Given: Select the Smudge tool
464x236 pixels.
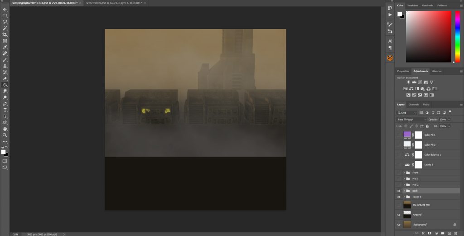Looking at the screenshot, I should tap(5, 92).
